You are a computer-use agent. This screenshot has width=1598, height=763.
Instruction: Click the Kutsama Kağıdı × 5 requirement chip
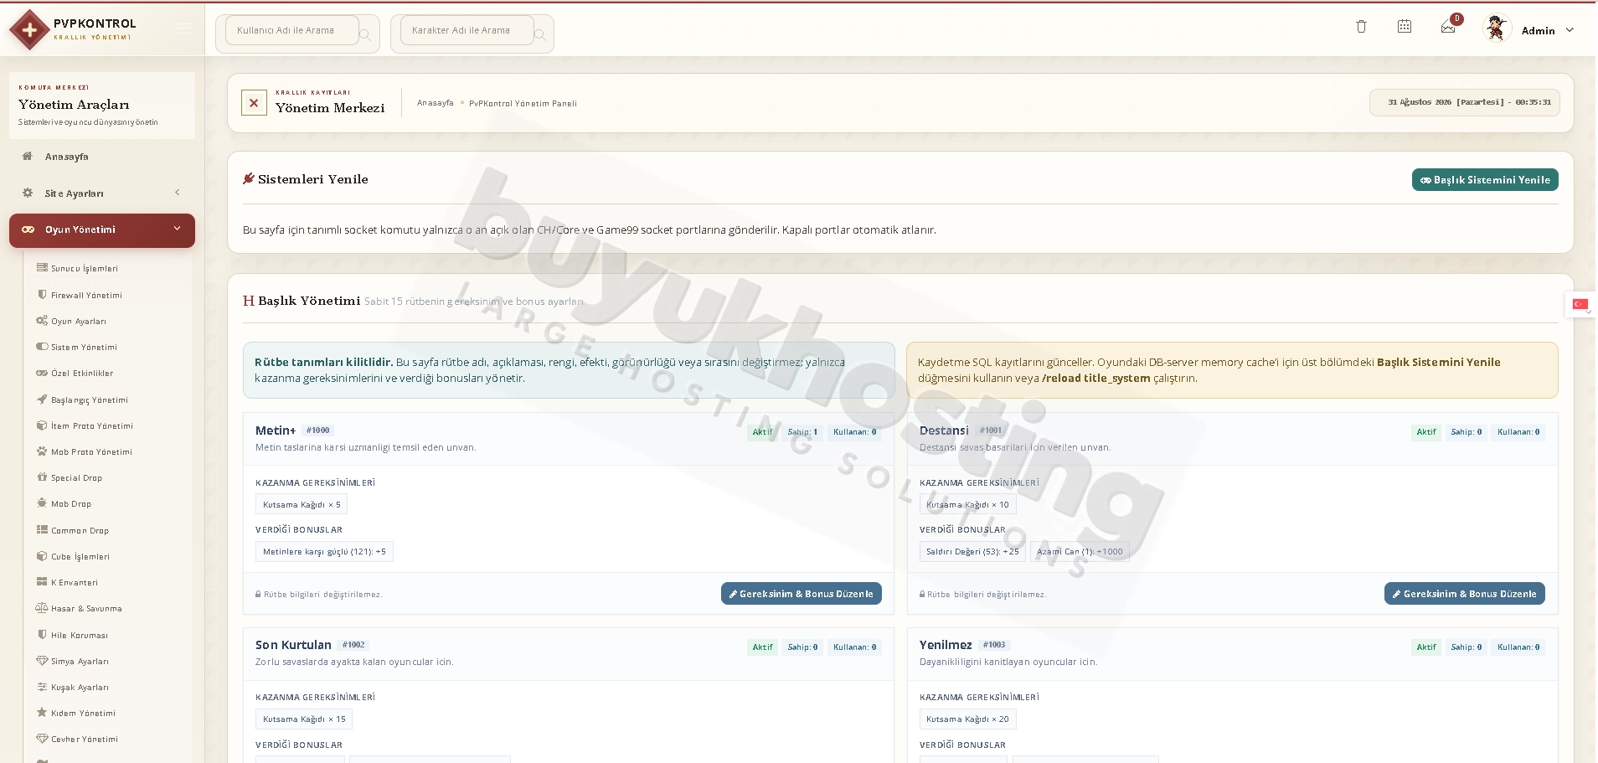point(302,504)
